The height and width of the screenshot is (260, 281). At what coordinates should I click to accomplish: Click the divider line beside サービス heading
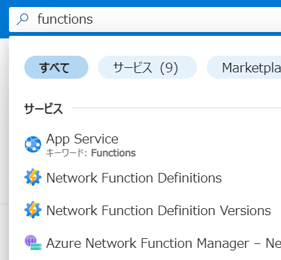tap(177, 108)
